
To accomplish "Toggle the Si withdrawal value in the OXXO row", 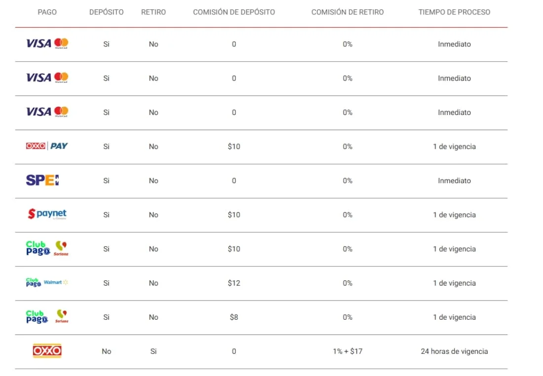I will (154, 351).
